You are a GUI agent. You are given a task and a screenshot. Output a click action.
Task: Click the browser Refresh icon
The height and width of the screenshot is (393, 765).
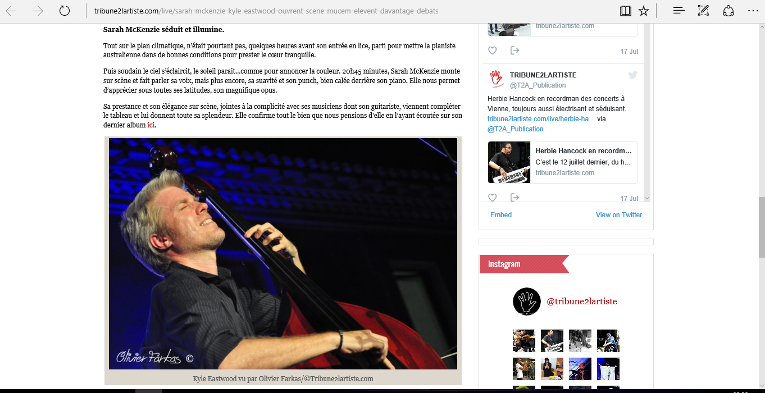(65, 11)
